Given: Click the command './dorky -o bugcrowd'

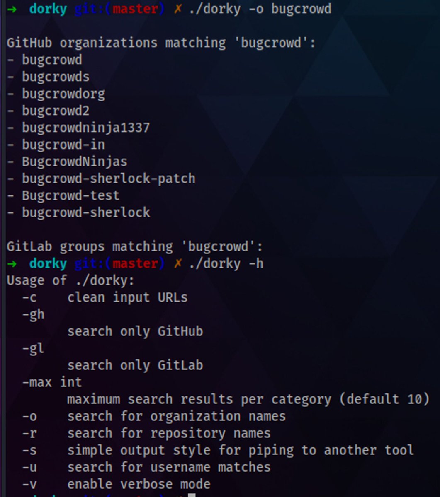Looking at the screenshot, I should [x=260, y=9].
